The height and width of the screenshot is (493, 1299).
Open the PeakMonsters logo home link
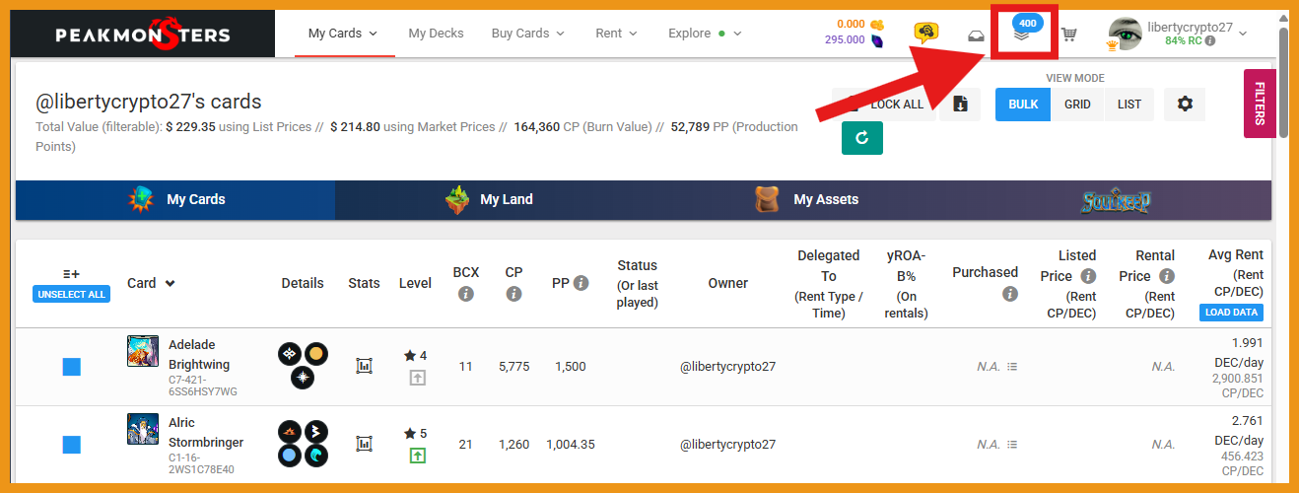[145, 35]
